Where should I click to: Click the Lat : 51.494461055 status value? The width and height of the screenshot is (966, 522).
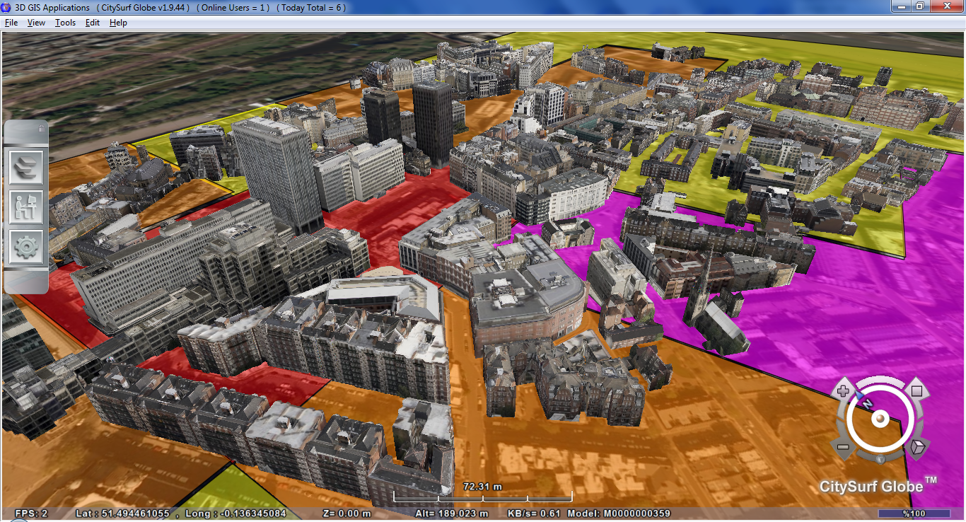123,514
